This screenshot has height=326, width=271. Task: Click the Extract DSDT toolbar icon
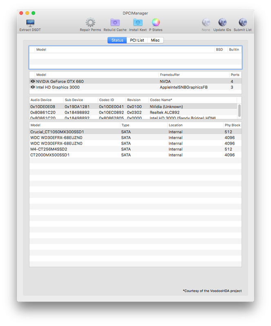[x=30, y=23]
